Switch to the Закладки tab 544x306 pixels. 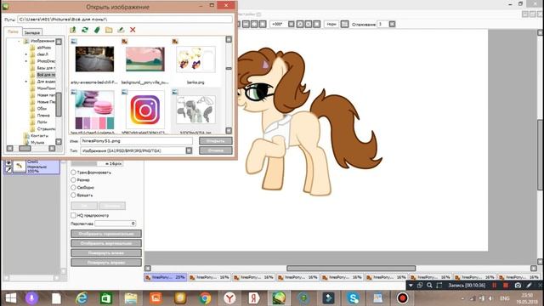click(32, 32)
